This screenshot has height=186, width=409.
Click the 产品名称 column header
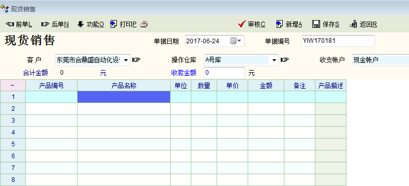tap(124, 86)
